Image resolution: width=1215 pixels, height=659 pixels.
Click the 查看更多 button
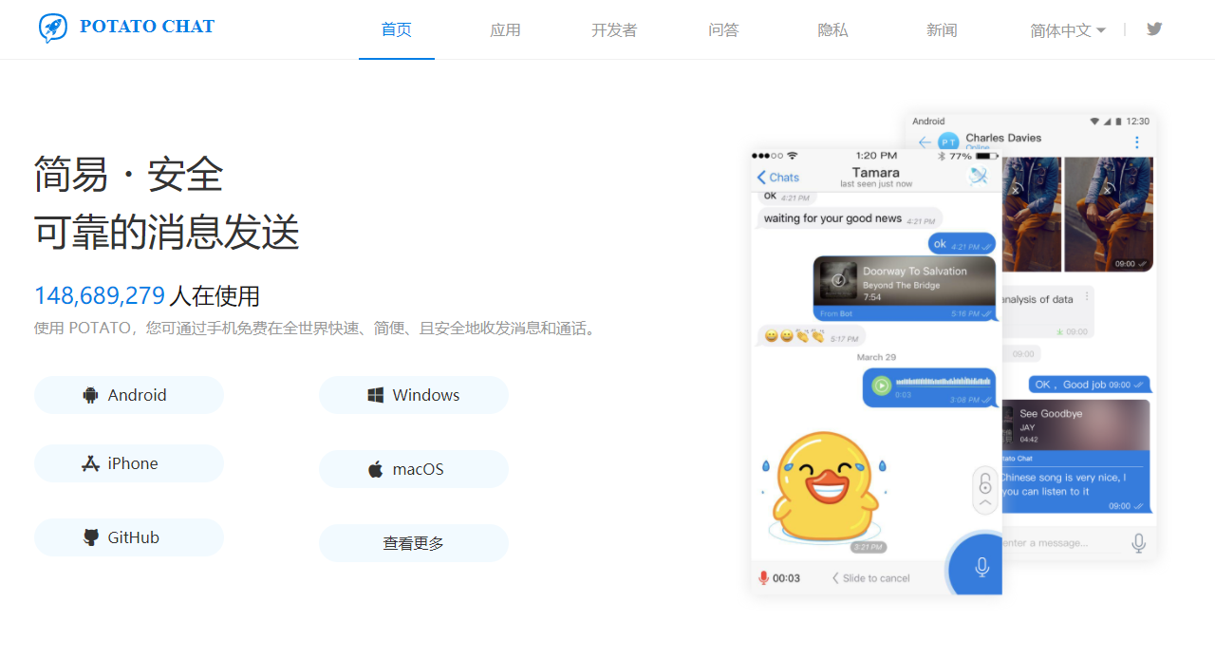click(414, 543)
